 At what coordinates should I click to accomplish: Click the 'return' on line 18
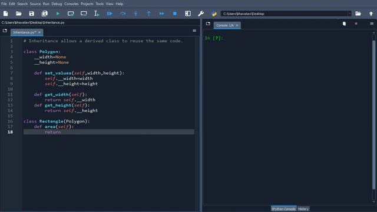(x=52, y=132)
